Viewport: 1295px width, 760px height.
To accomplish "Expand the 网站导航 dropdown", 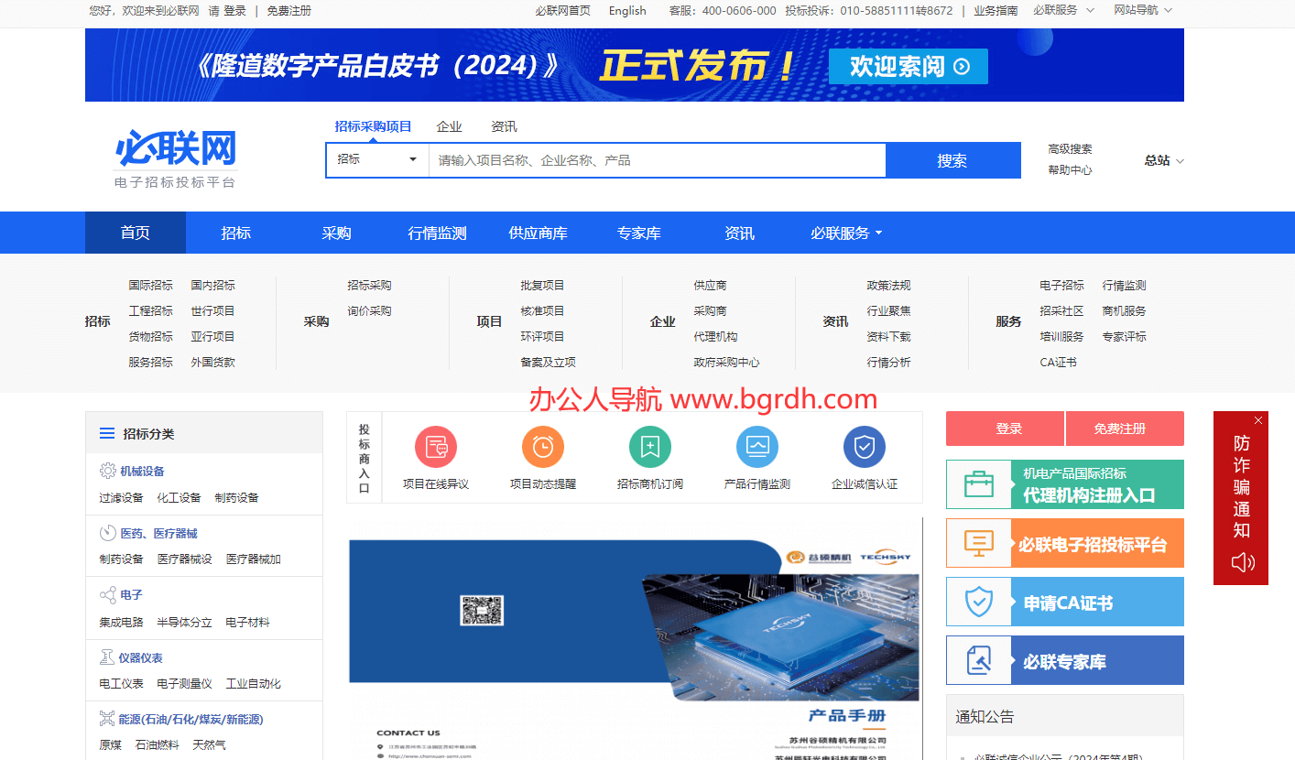I will [x=1142, y=11].
